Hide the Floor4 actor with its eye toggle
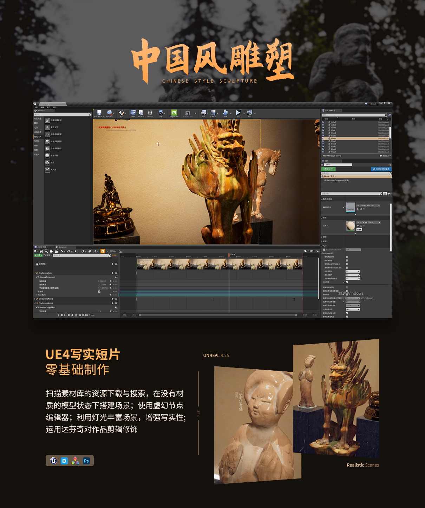Screen dimensions: 425x508 click(323, 138)
